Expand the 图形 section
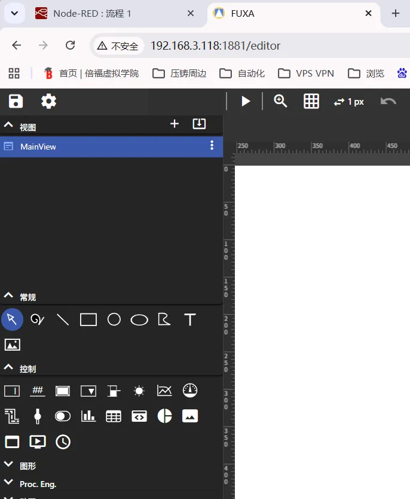410x499 pixels. point(8,464)
